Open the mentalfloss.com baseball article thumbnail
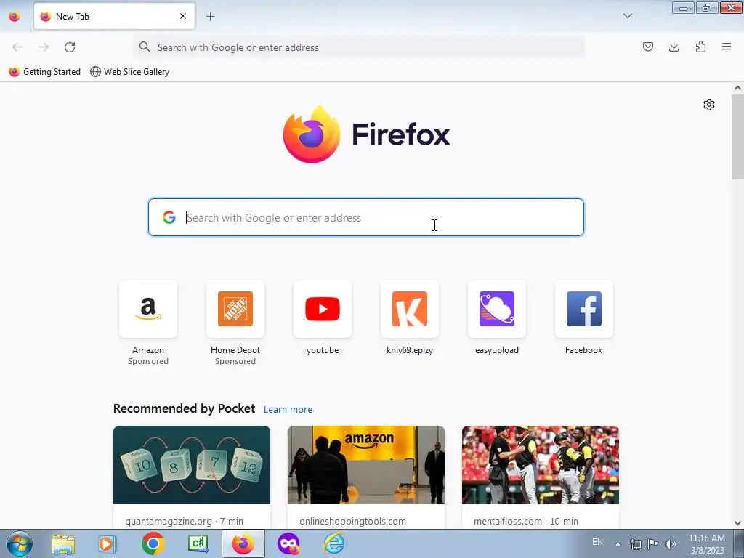Image resolution: width=744 pixels, height=558 pixels. 541,464
